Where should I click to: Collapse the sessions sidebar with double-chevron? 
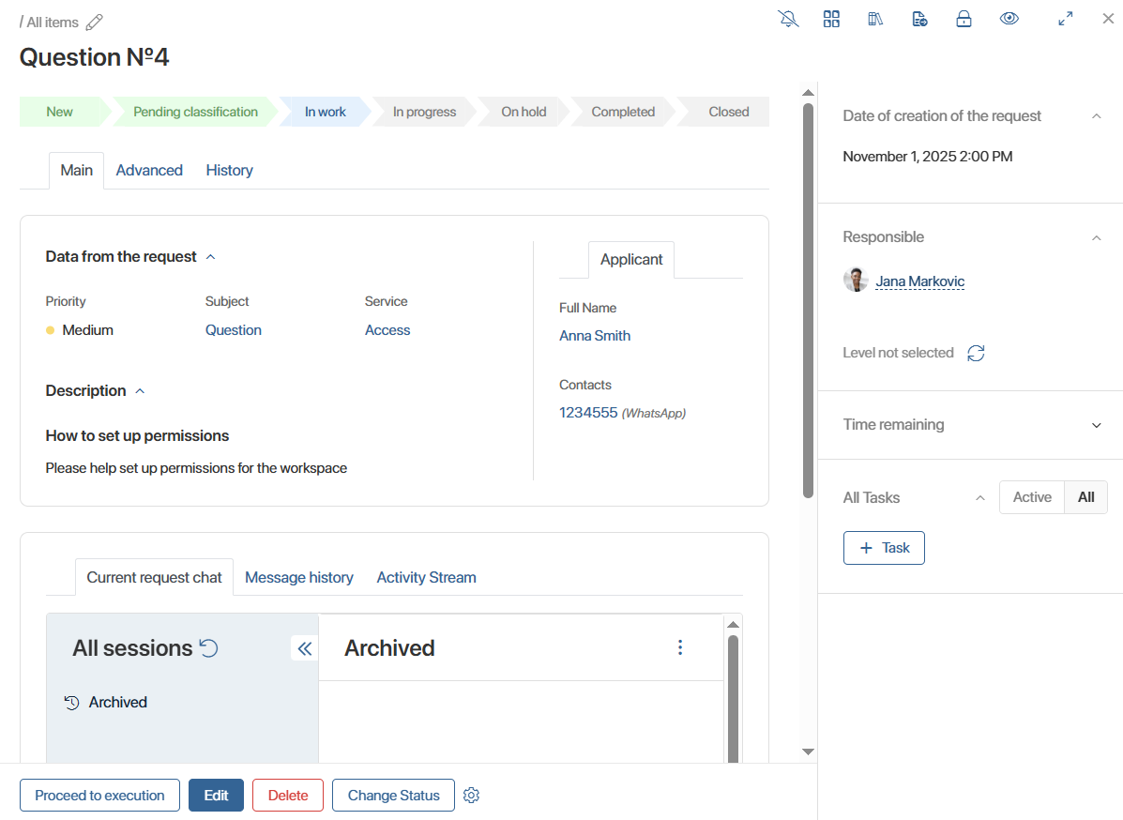pos(304,648)
